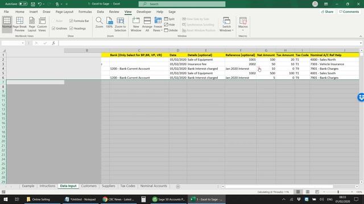Click zoom slider handle in the status bar
364x204 pixels.
(x=338, y=192)
